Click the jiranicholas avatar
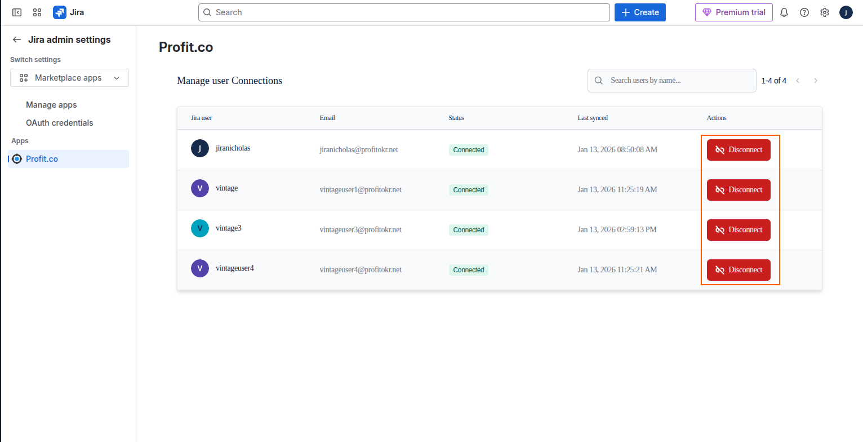Image resolution: width=863 pixels, height=442 pixels. (x=200, y=148)
